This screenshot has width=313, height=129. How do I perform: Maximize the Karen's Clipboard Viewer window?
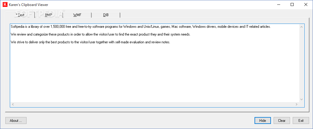(x=292, y=4)
